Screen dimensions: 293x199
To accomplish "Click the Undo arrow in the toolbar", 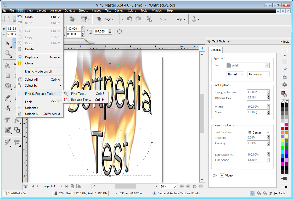I will [129, 19].
